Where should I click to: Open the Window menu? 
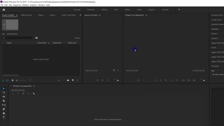(x=41, y=5)
